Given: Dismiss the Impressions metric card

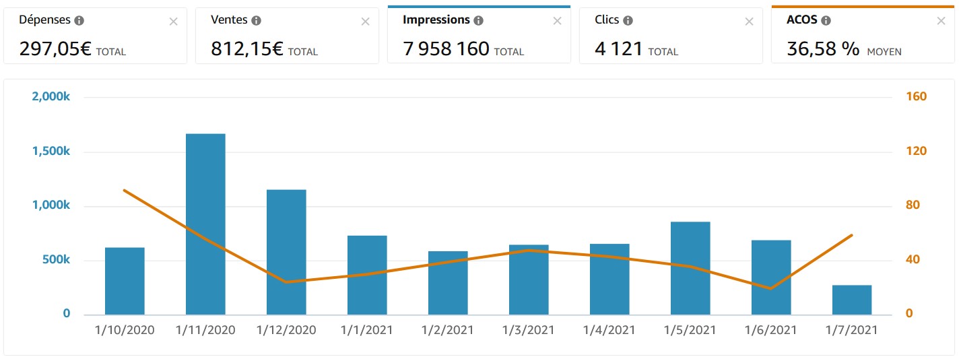Looking at the screenshot, I should tap(557, 22).
